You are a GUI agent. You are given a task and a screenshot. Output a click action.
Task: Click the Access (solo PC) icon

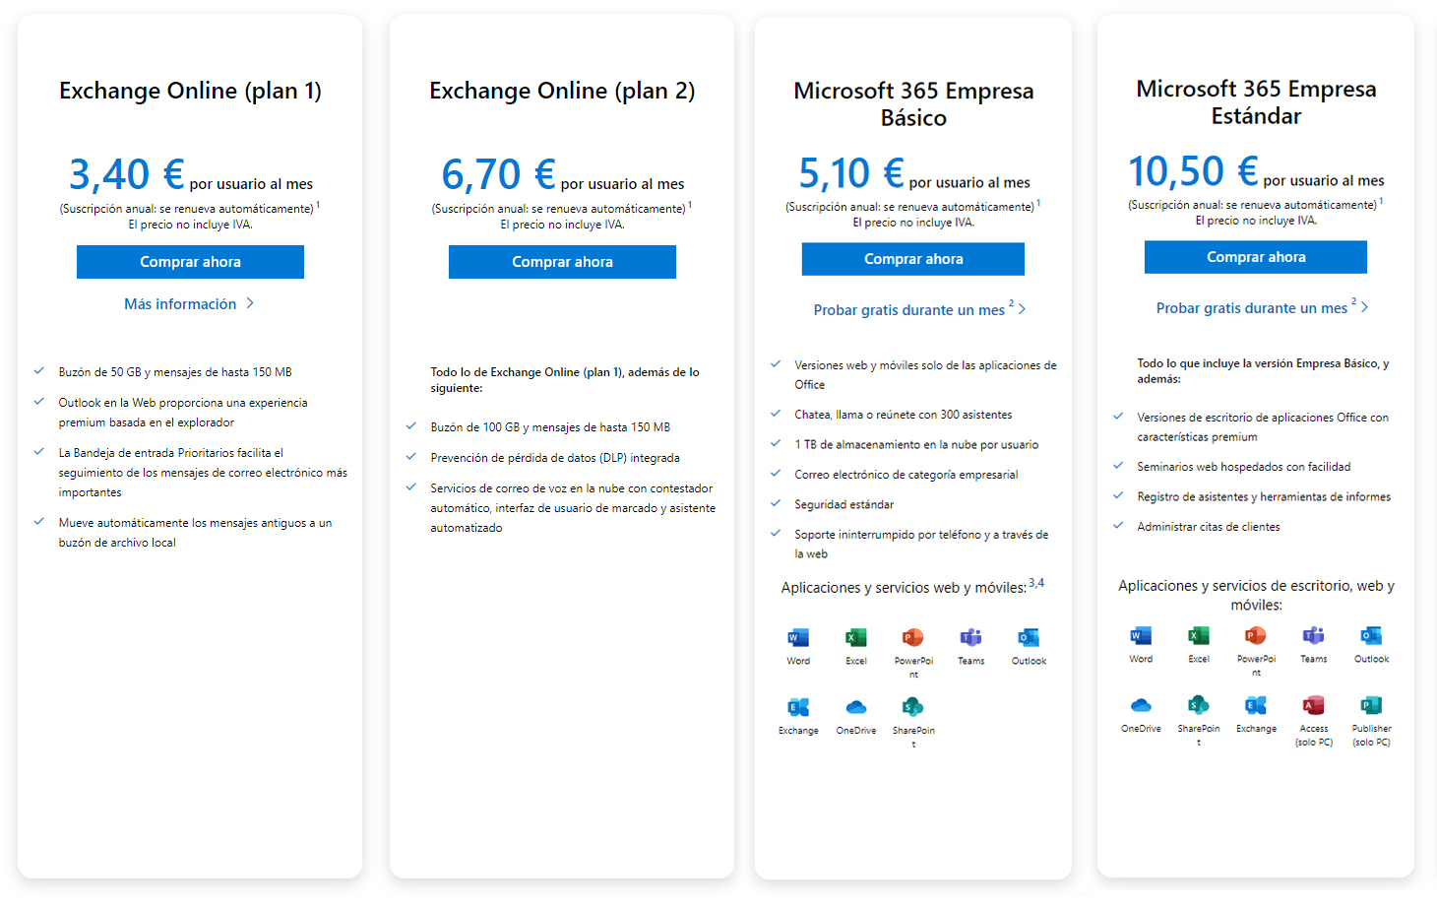(1314, 705)
